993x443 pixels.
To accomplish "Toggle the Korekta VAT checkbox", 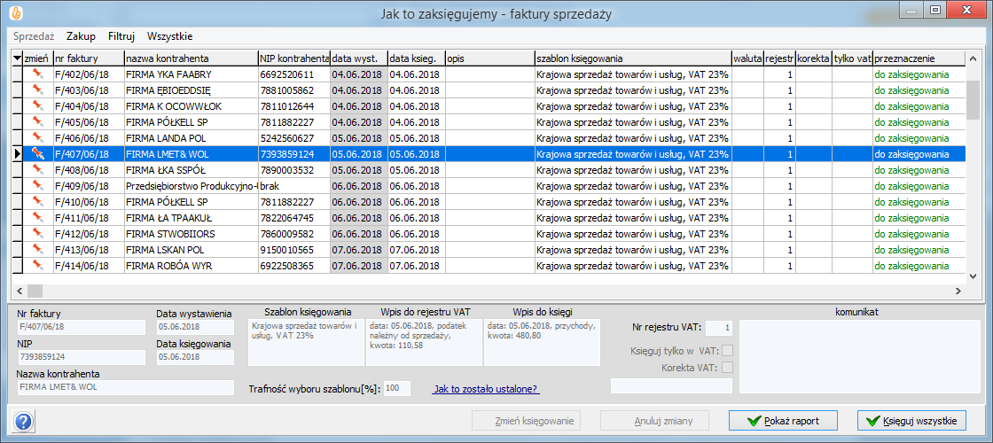I will tap(728, 368).
